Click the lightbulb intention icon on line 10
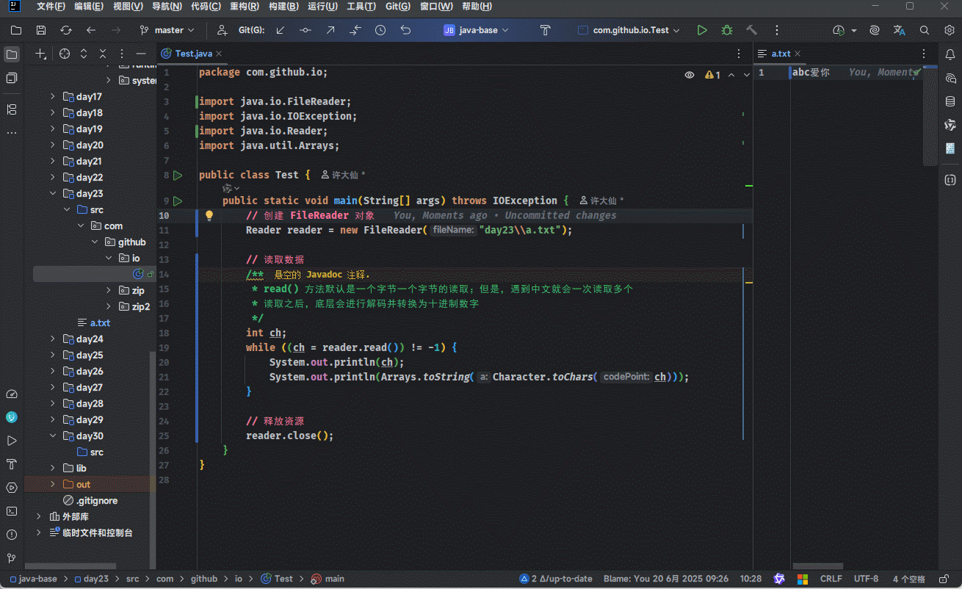 coord(209,215)
